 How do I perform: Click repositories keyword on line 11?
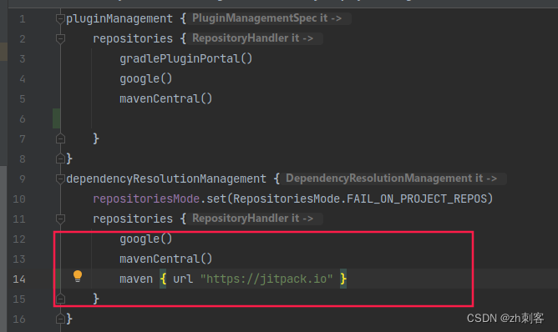(133, 219)
